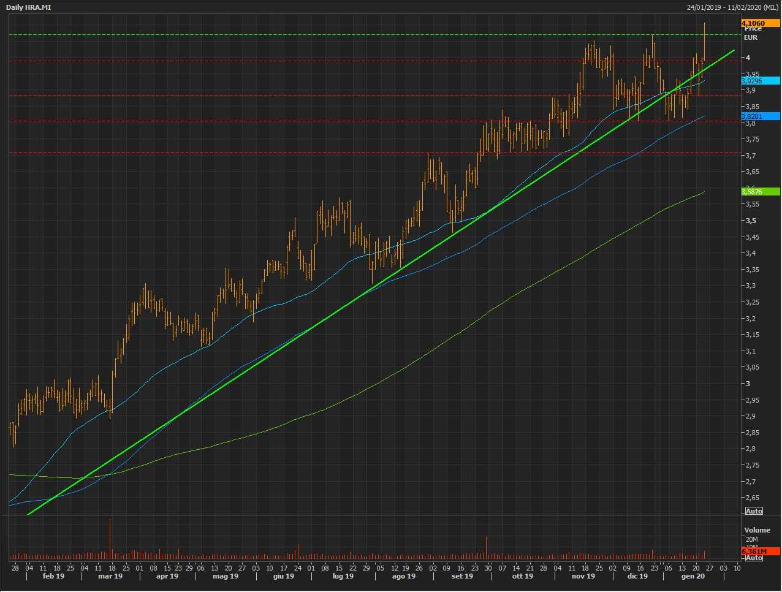Click the 'nov 19' month label

point(583,576)
